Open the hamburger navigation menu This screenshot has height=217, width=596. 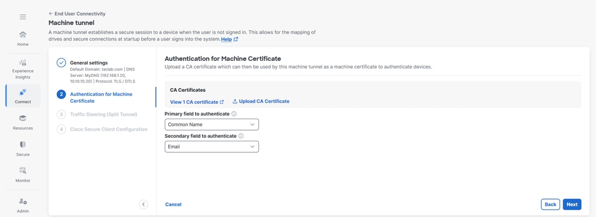tap(23, 17)
